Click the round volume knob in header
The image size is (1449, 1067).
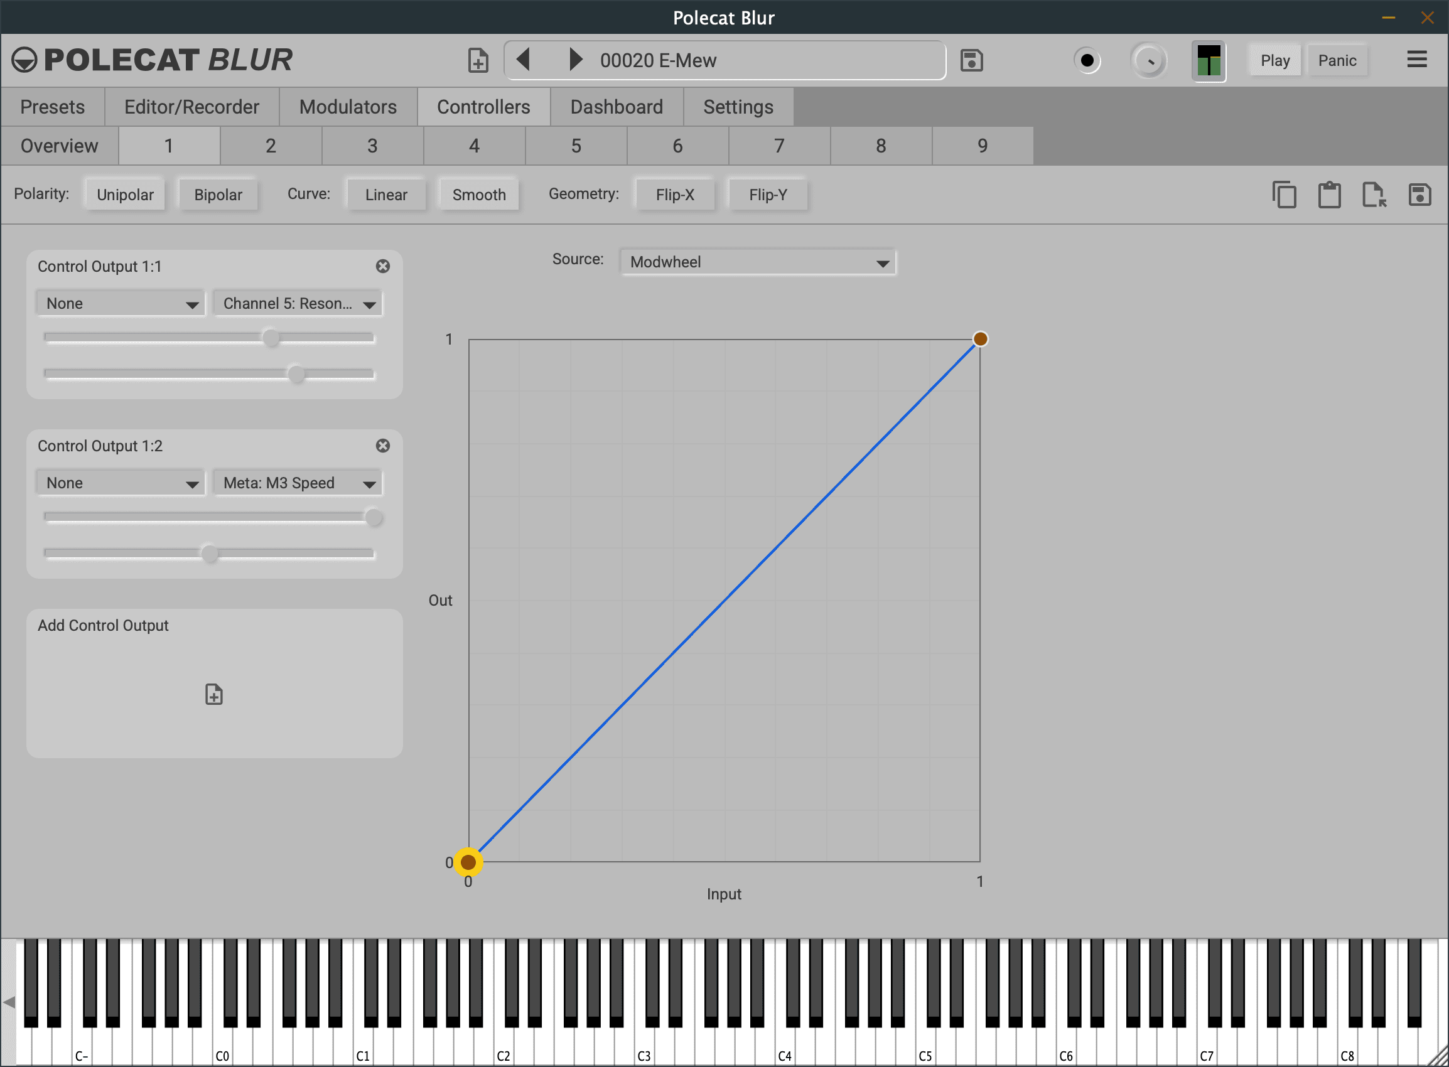click(x=1150, y=61)
